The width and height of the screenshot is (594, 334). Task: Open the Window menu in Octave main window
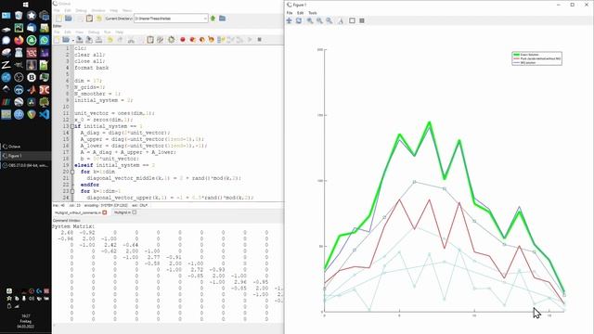(98, 10)
